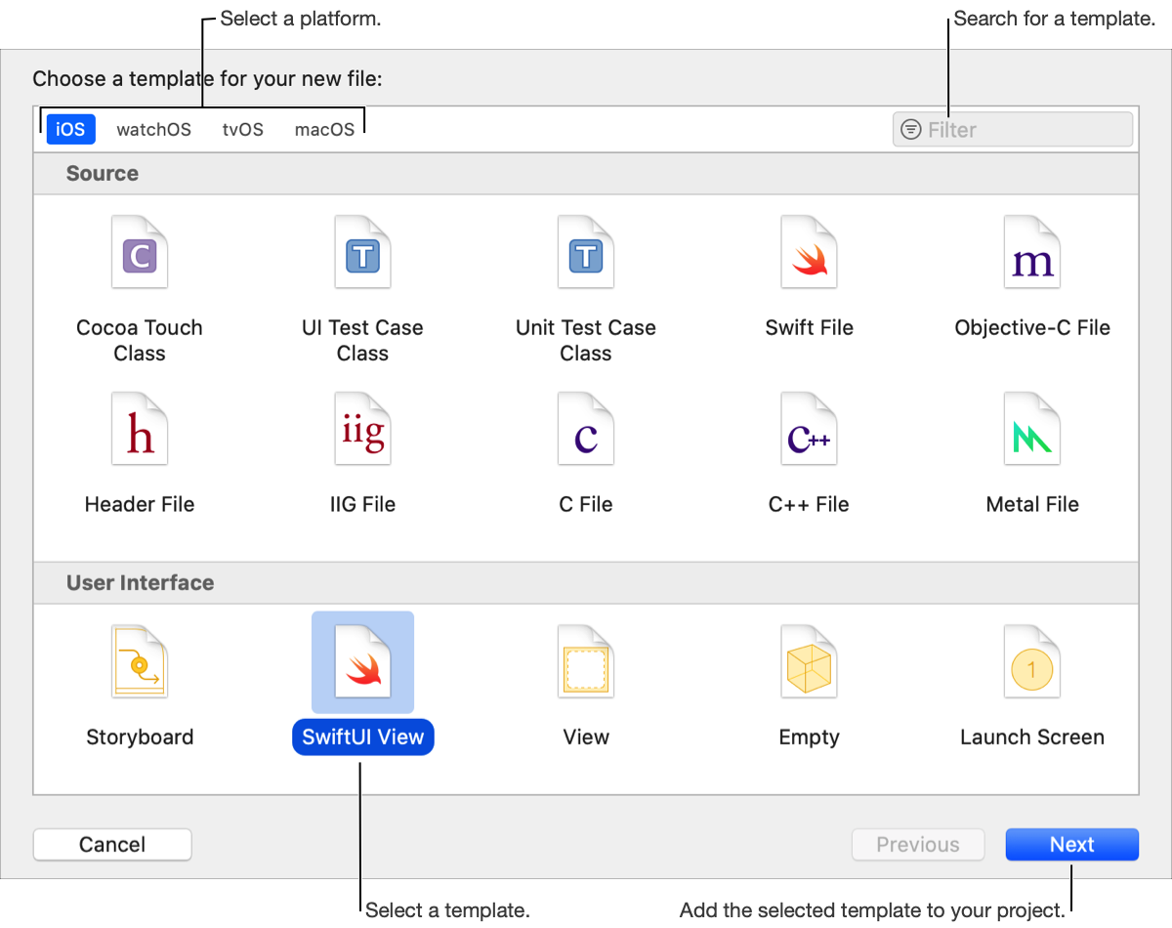This screenshot has height=928, width=1172.
Task: Select the C File template icon
Action: coord(586,430)
